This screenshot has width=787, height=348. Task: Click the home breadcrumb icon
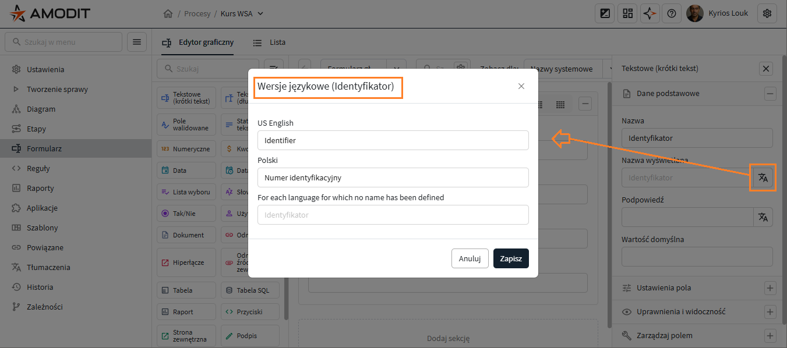point(168,13)
